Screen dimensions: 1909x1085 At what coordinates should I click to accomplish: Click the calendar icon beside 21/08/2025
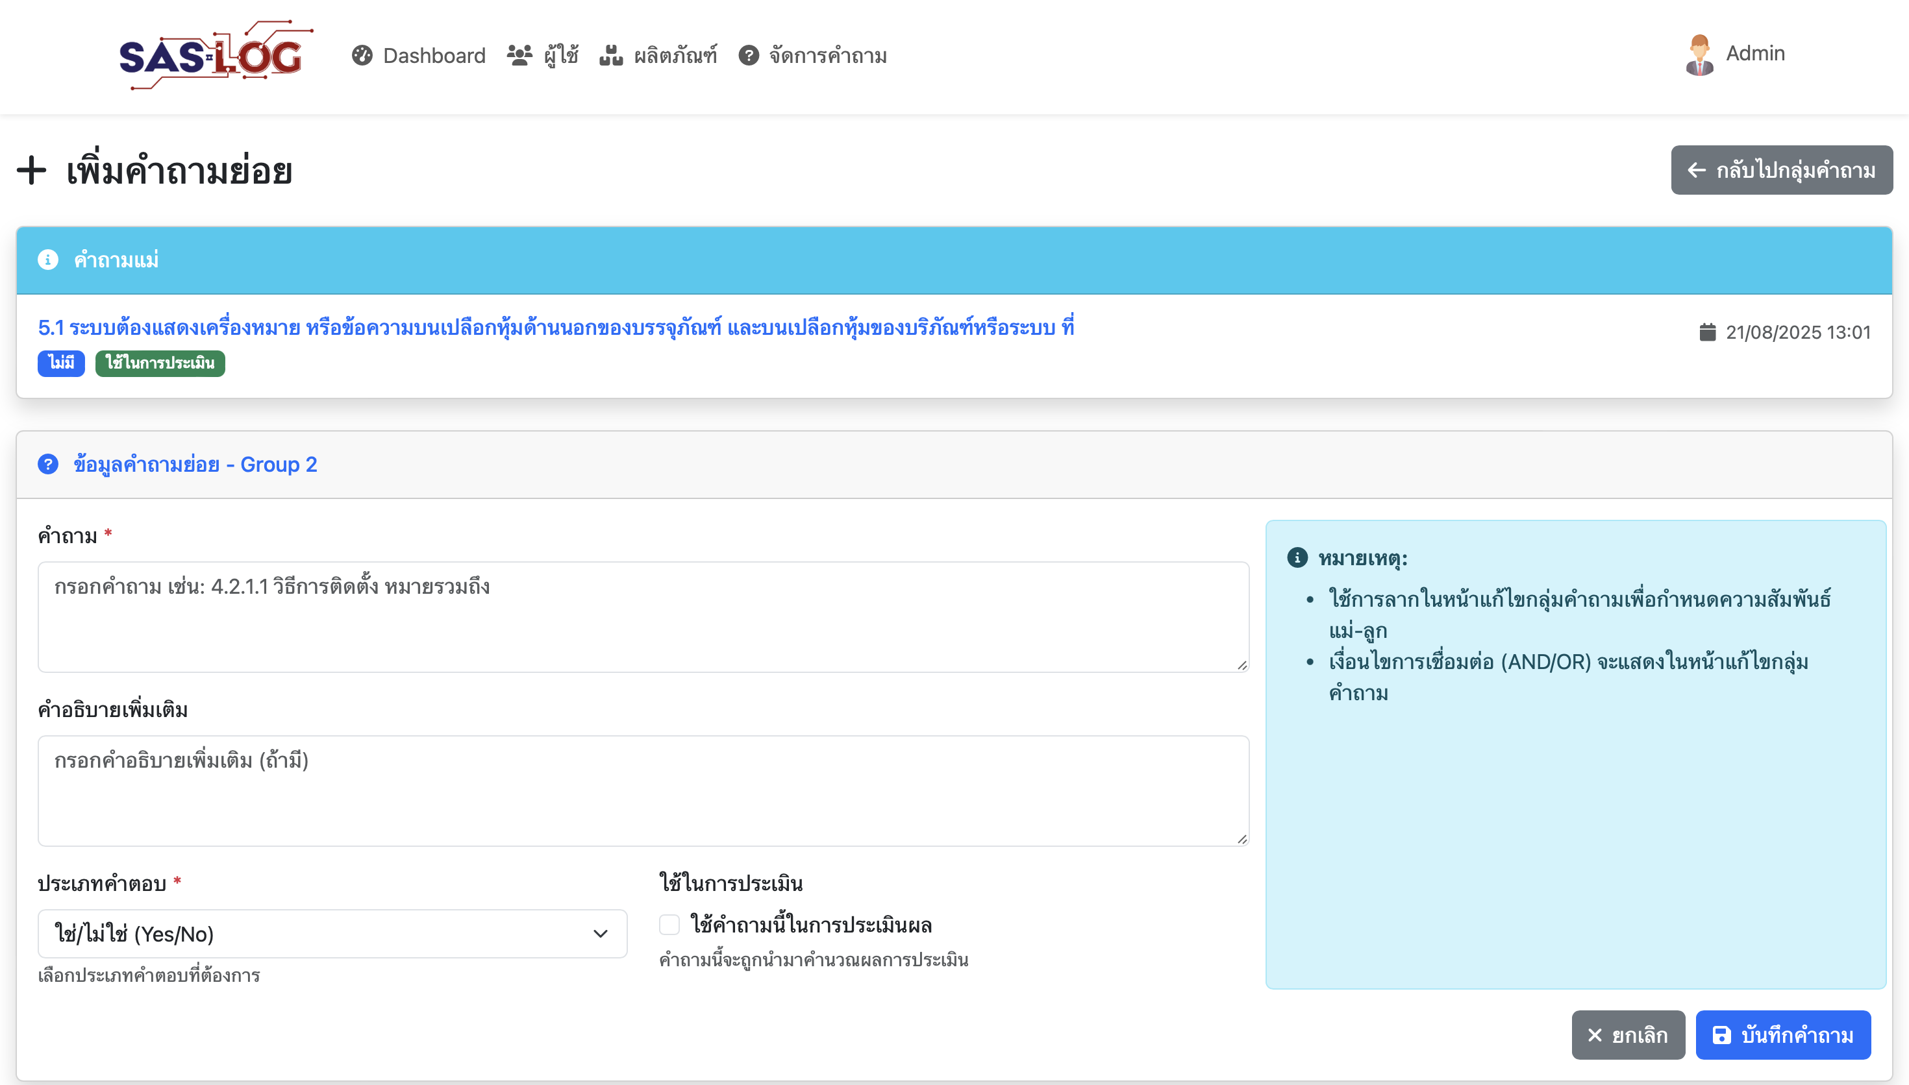1708,332
